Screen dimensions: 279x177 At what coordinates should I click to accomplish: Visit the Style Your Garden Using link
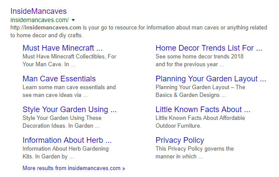70,109
